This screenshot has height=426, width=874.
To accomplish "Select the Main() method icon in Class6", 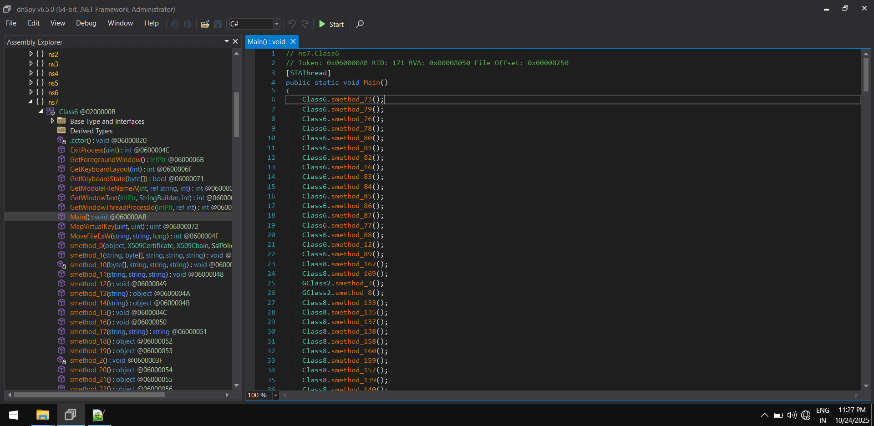I will pyautogui.click(x=62, y=217).
